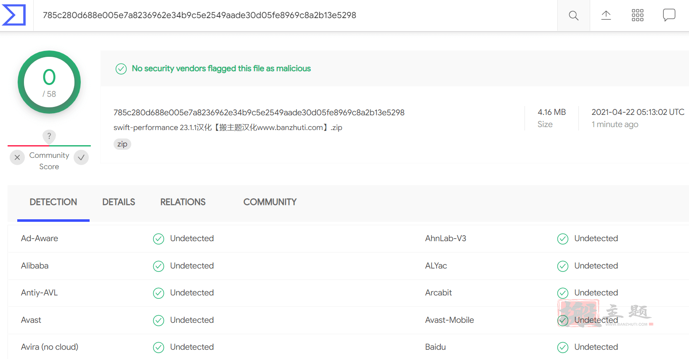Image resolution: width=689 pixels, height=359 pixels.
Task: Switch to the DETAILS tab
Action: coord(119,202)
